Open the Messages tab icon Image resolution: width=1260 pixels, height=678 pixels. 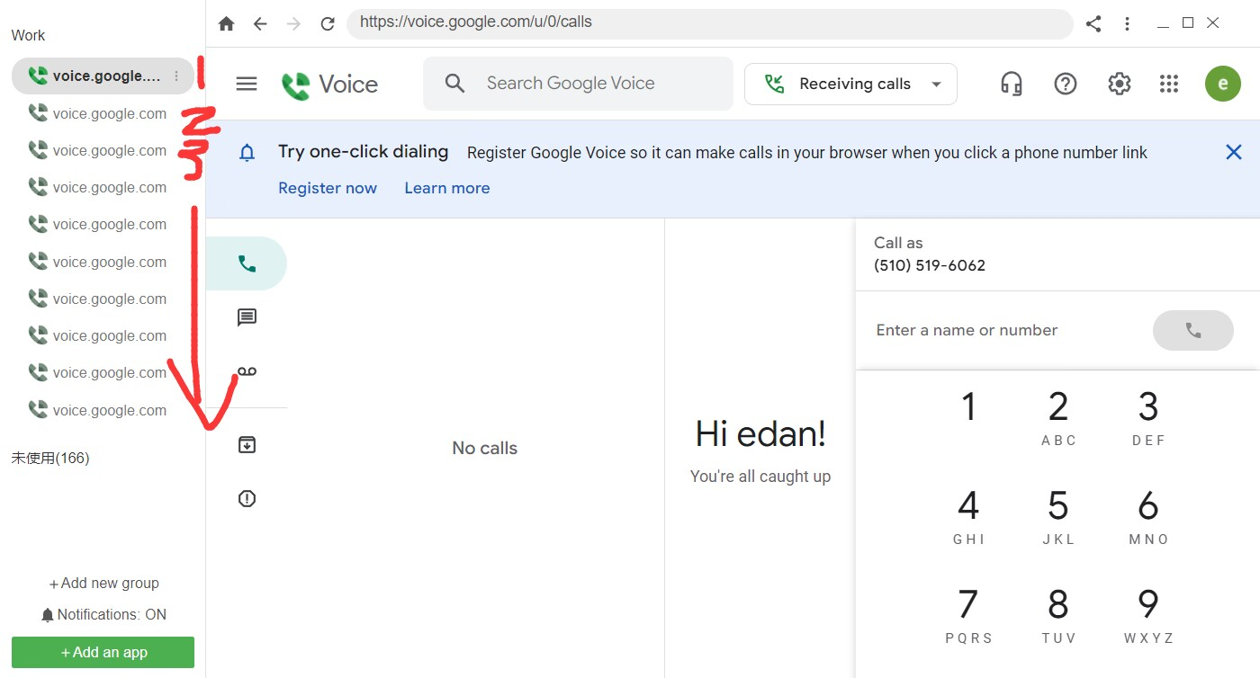coord(247,317)
